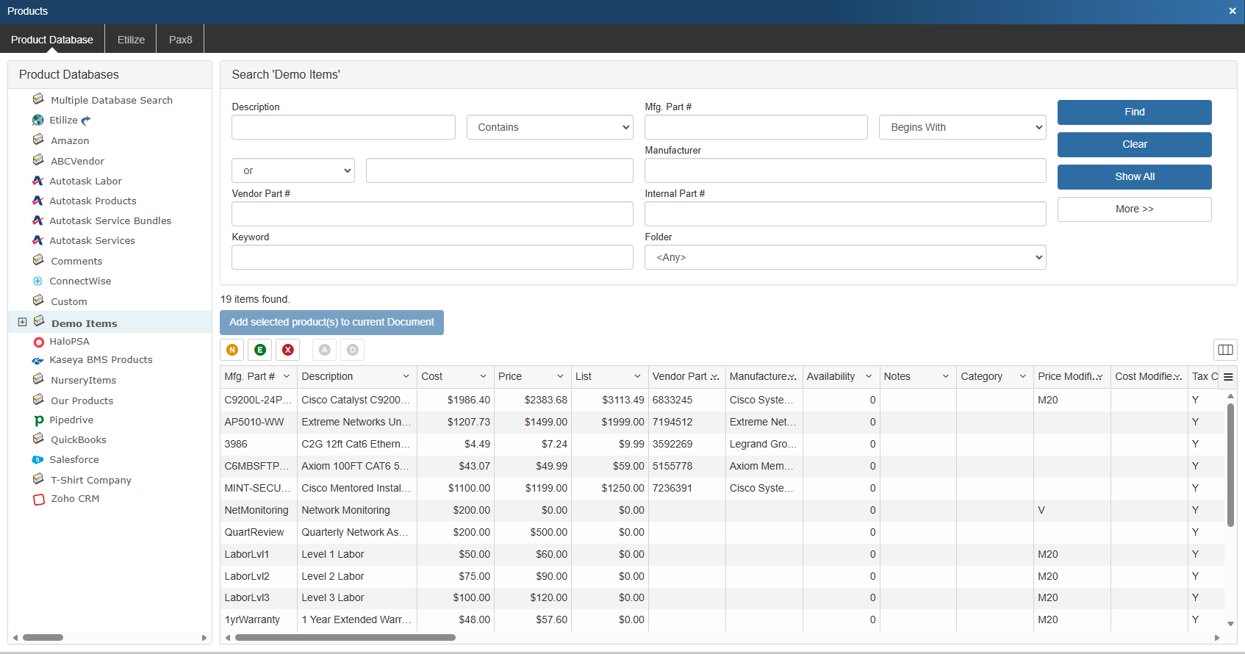
Task: Click the Keyword input field
Action: point(432,257)
